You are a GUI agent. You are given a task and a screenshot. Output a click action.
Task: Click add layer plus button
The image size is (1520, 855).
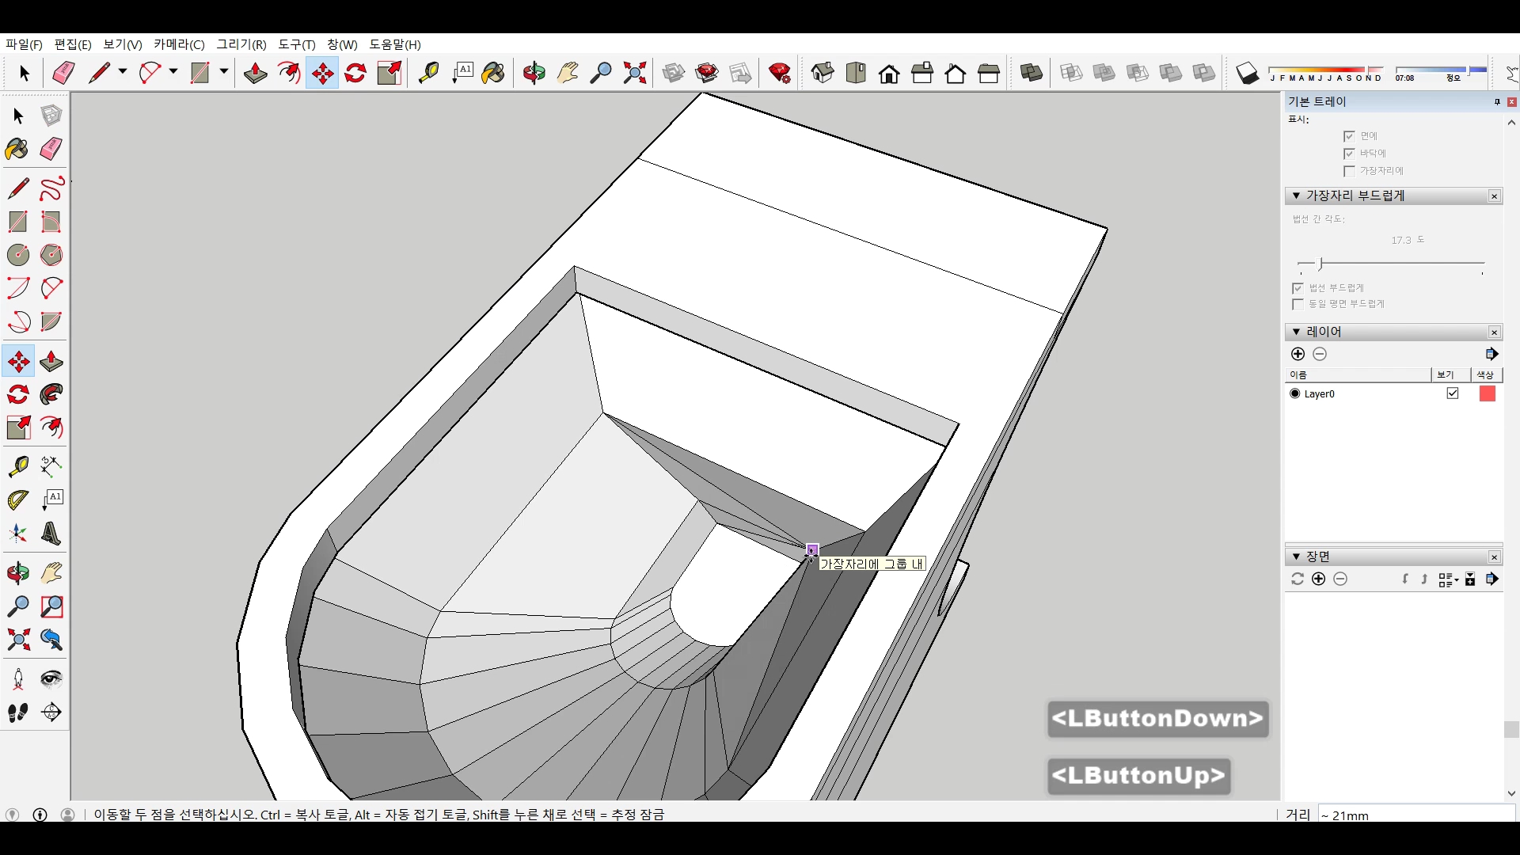(x=1298, y=354)
